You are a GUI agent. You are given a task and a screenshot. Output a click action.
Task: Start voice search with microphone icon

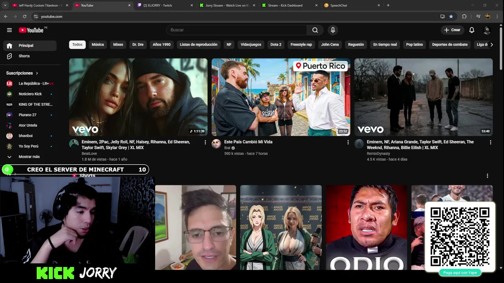pyautogui.click(x=333, y=30)
